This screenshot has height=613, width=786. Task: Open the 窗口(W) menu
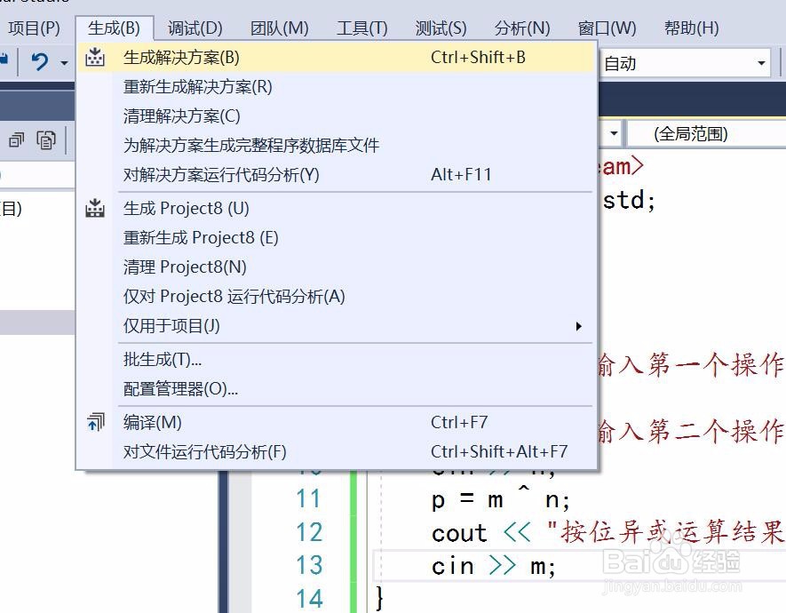tap(607, 28)
